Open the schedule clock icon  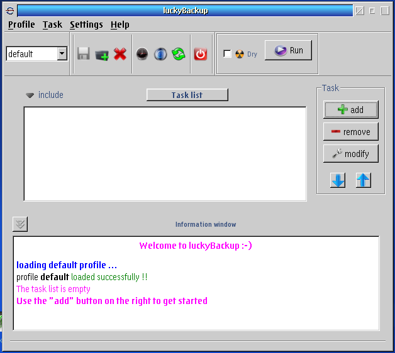click(x=142, y=54)
